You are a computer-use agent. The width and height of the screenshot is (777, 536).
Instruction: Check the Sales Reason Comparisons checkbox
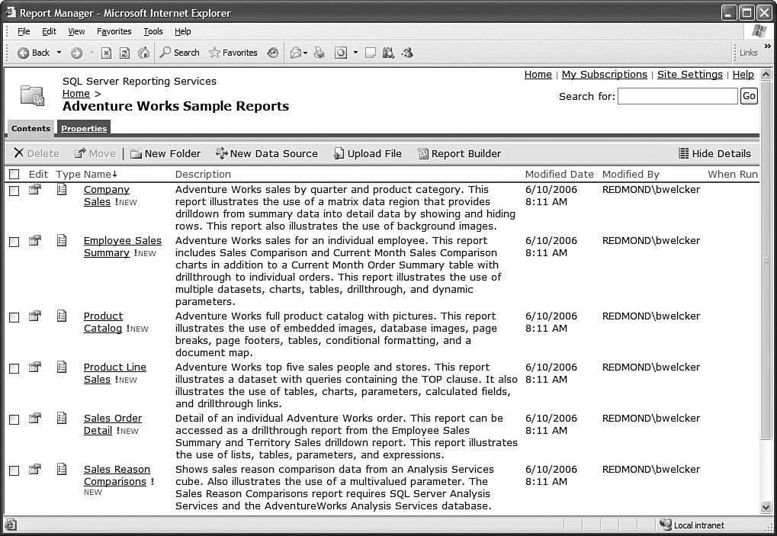14,470
